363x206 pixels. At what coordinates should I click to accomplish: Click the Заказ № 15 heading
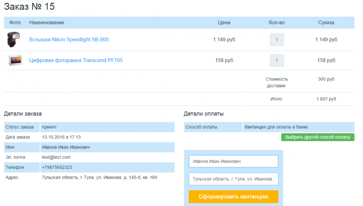coord(29,7)
